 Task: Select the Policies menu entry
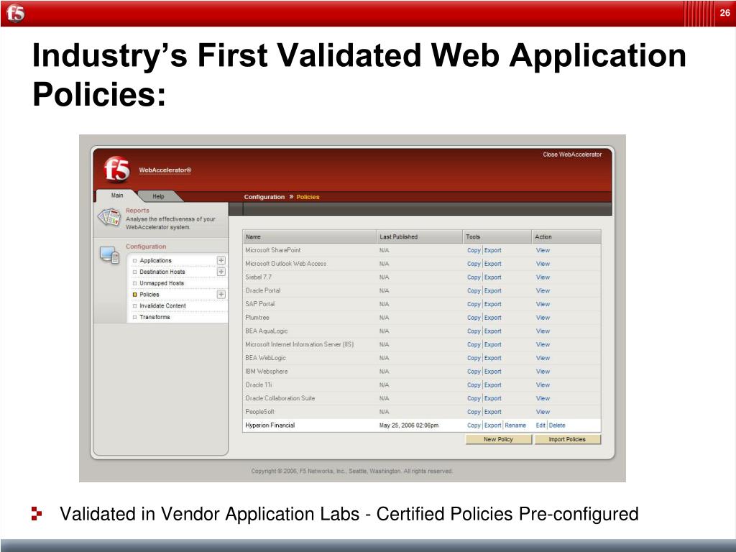[149, 294]
